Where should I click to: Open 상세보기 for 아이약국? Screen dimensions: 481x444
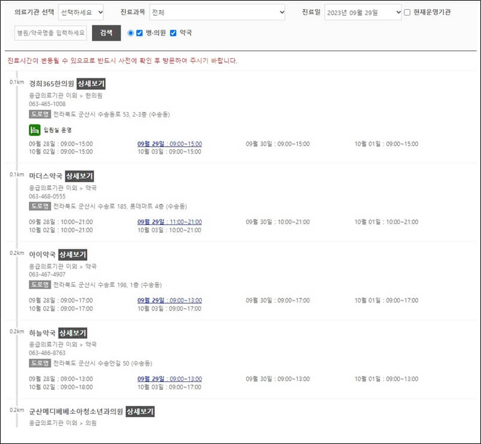point(73,254)
